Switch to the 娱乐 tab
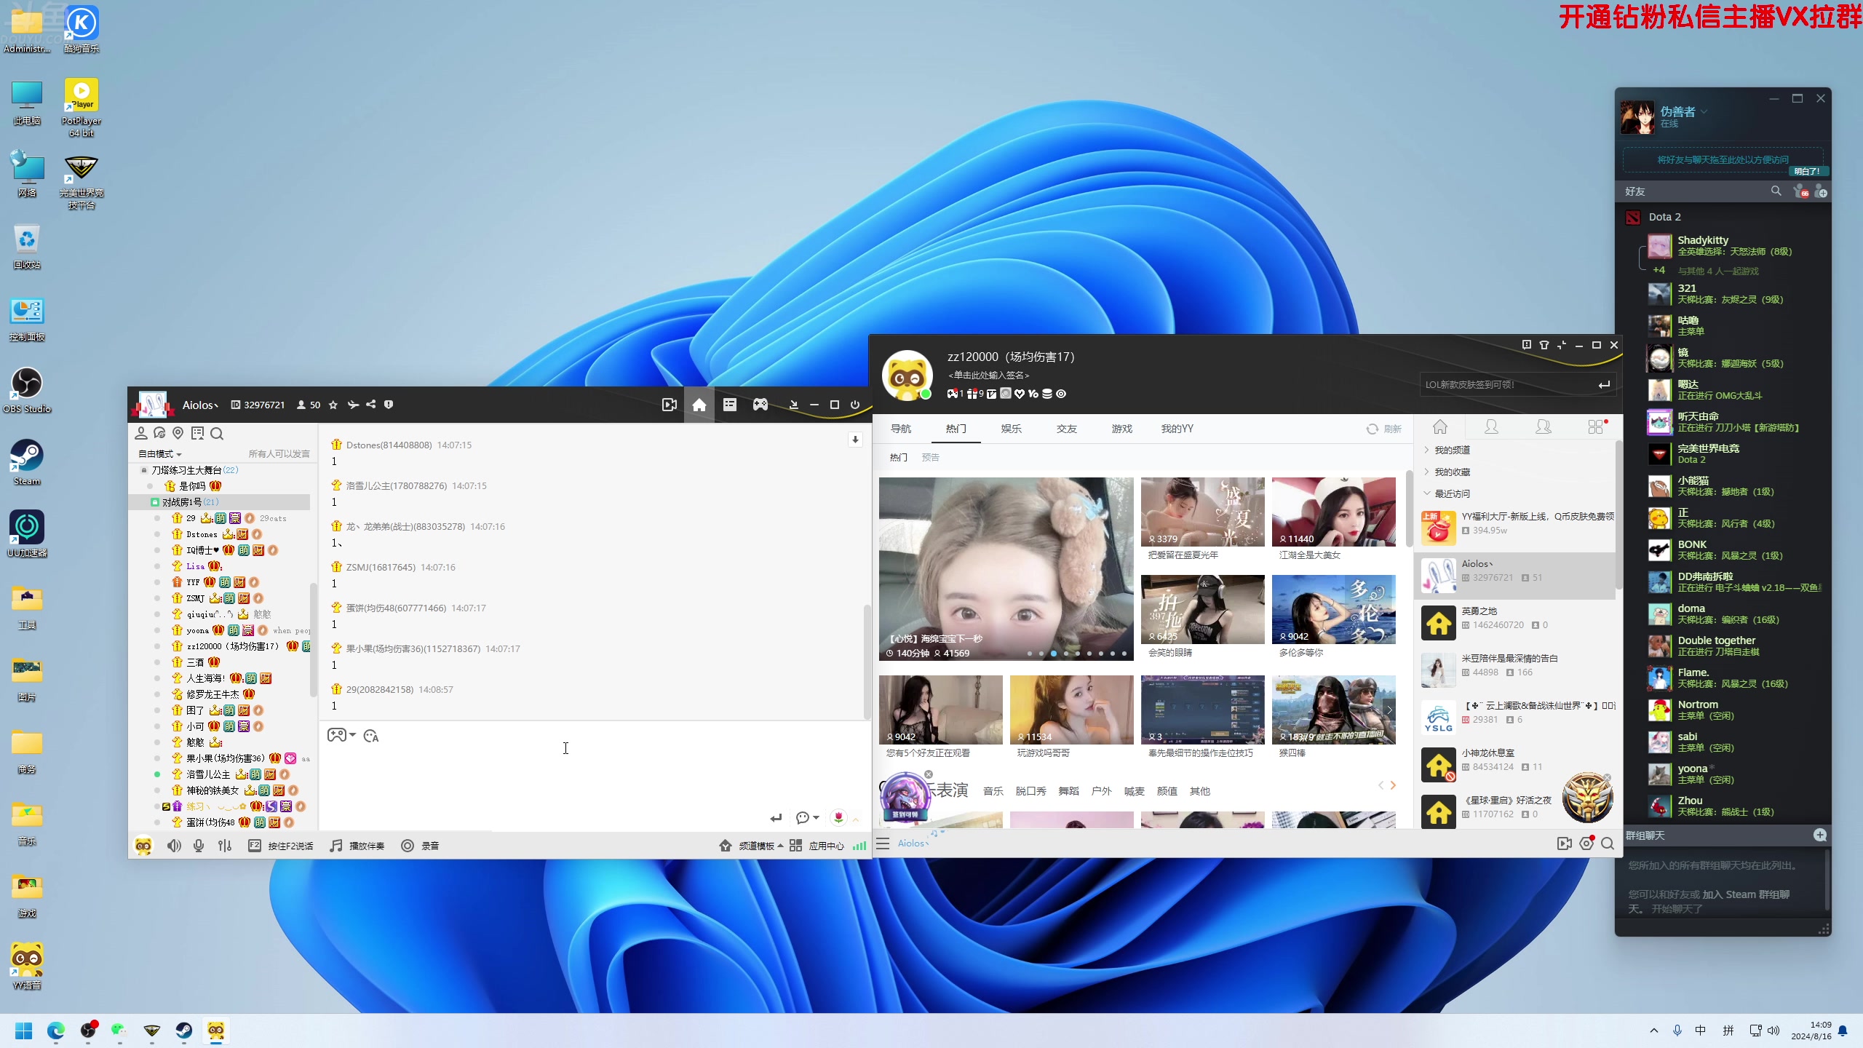The height and width of the screenshot is (1048, 1863). click(1011, 429)
